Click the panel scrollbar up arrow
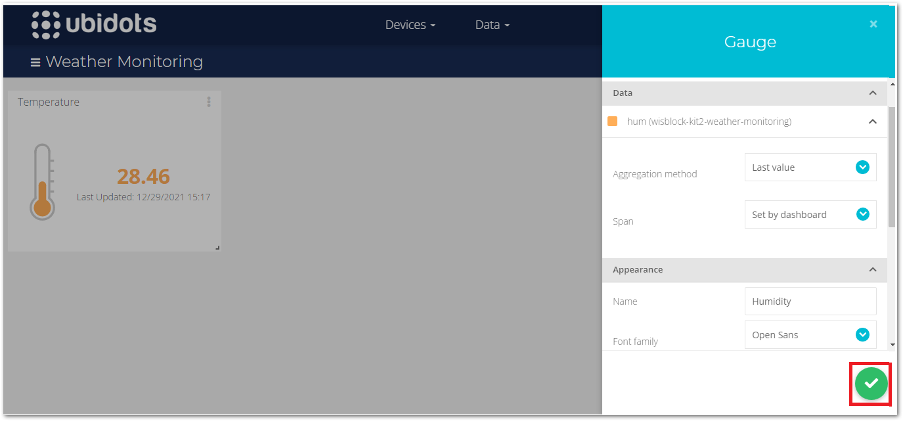Image resolution: width=903 pixels, height=421 pixels. [x=892, y=83]
